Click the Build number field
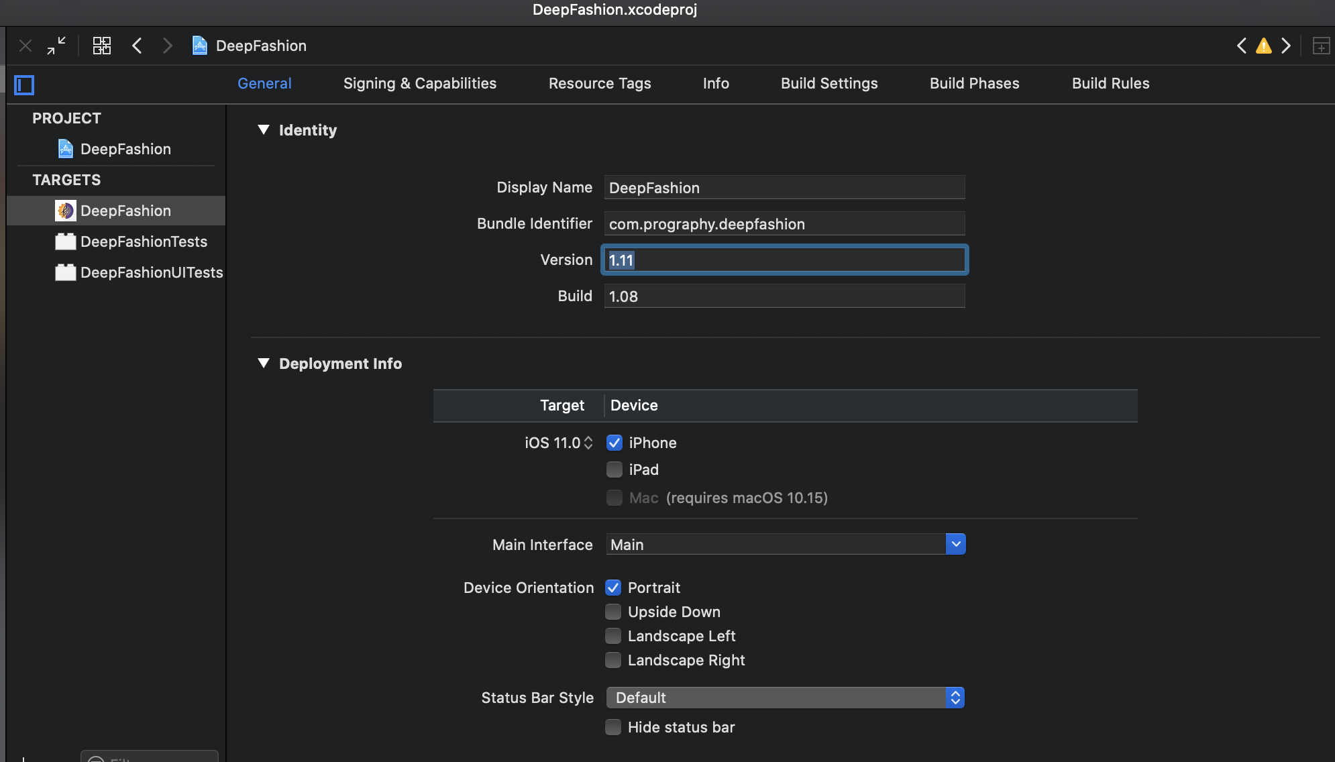This screenshot has height=762, width=1335. click(x=784, y=296)
